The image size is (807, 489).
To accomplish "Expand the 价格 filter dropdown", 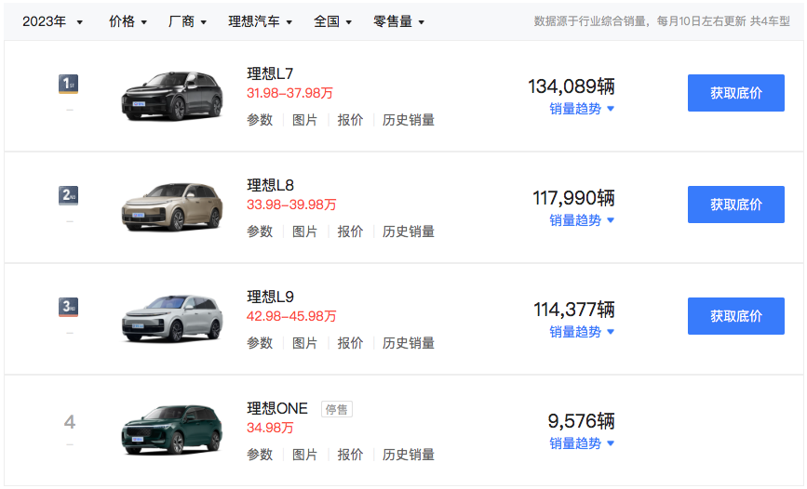I will coord(128,21).
